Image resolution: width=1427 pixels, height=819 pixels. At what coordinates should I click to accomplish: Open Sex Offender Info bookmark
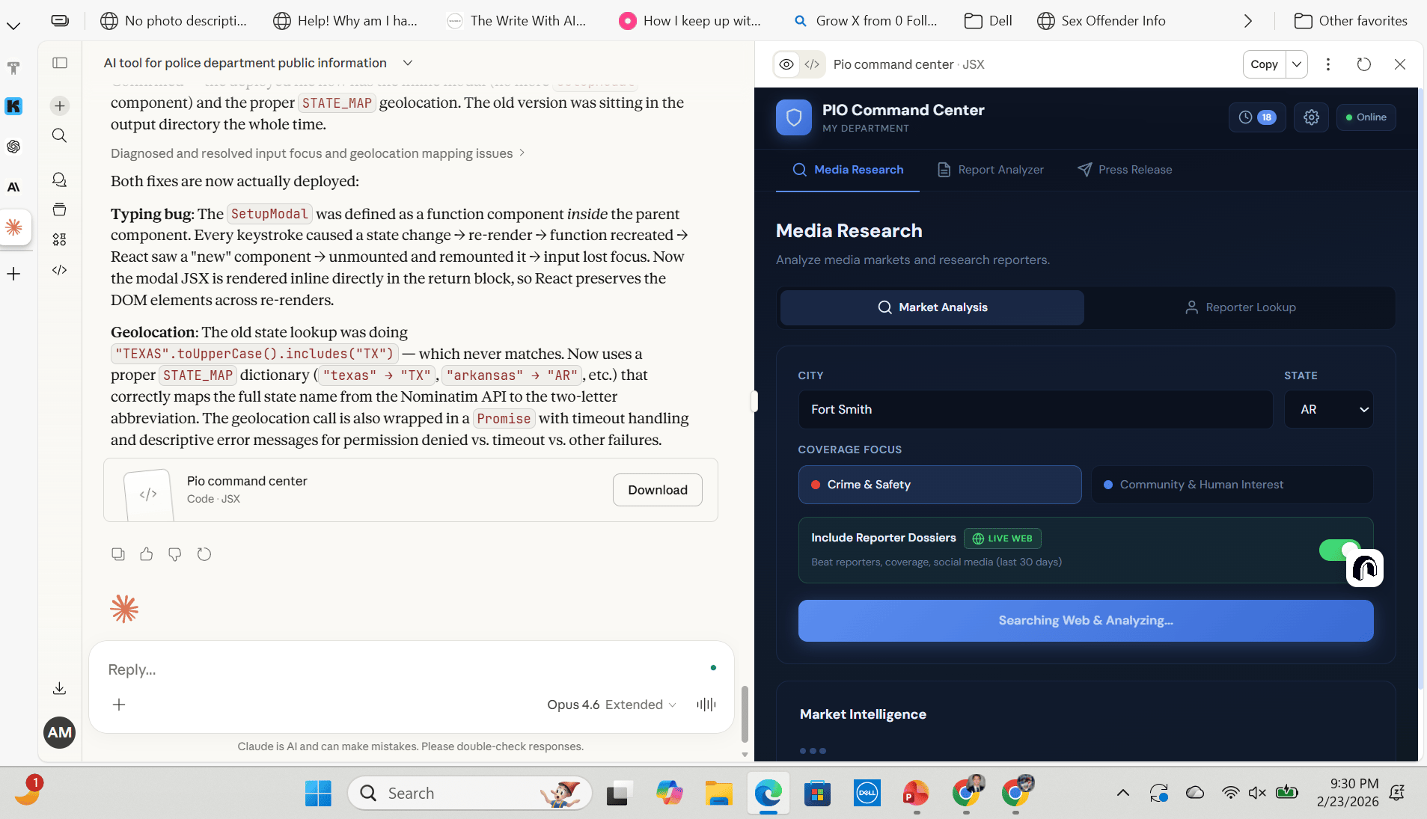click(x=1101, y=21)
